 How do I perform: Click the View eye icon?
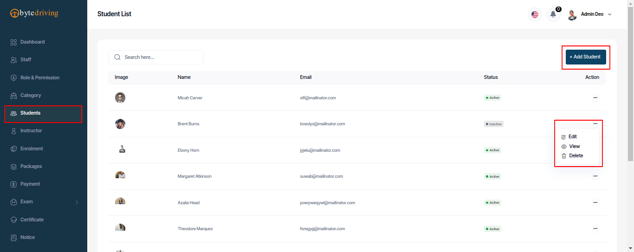pyautogui.click(x=564, y=147)
